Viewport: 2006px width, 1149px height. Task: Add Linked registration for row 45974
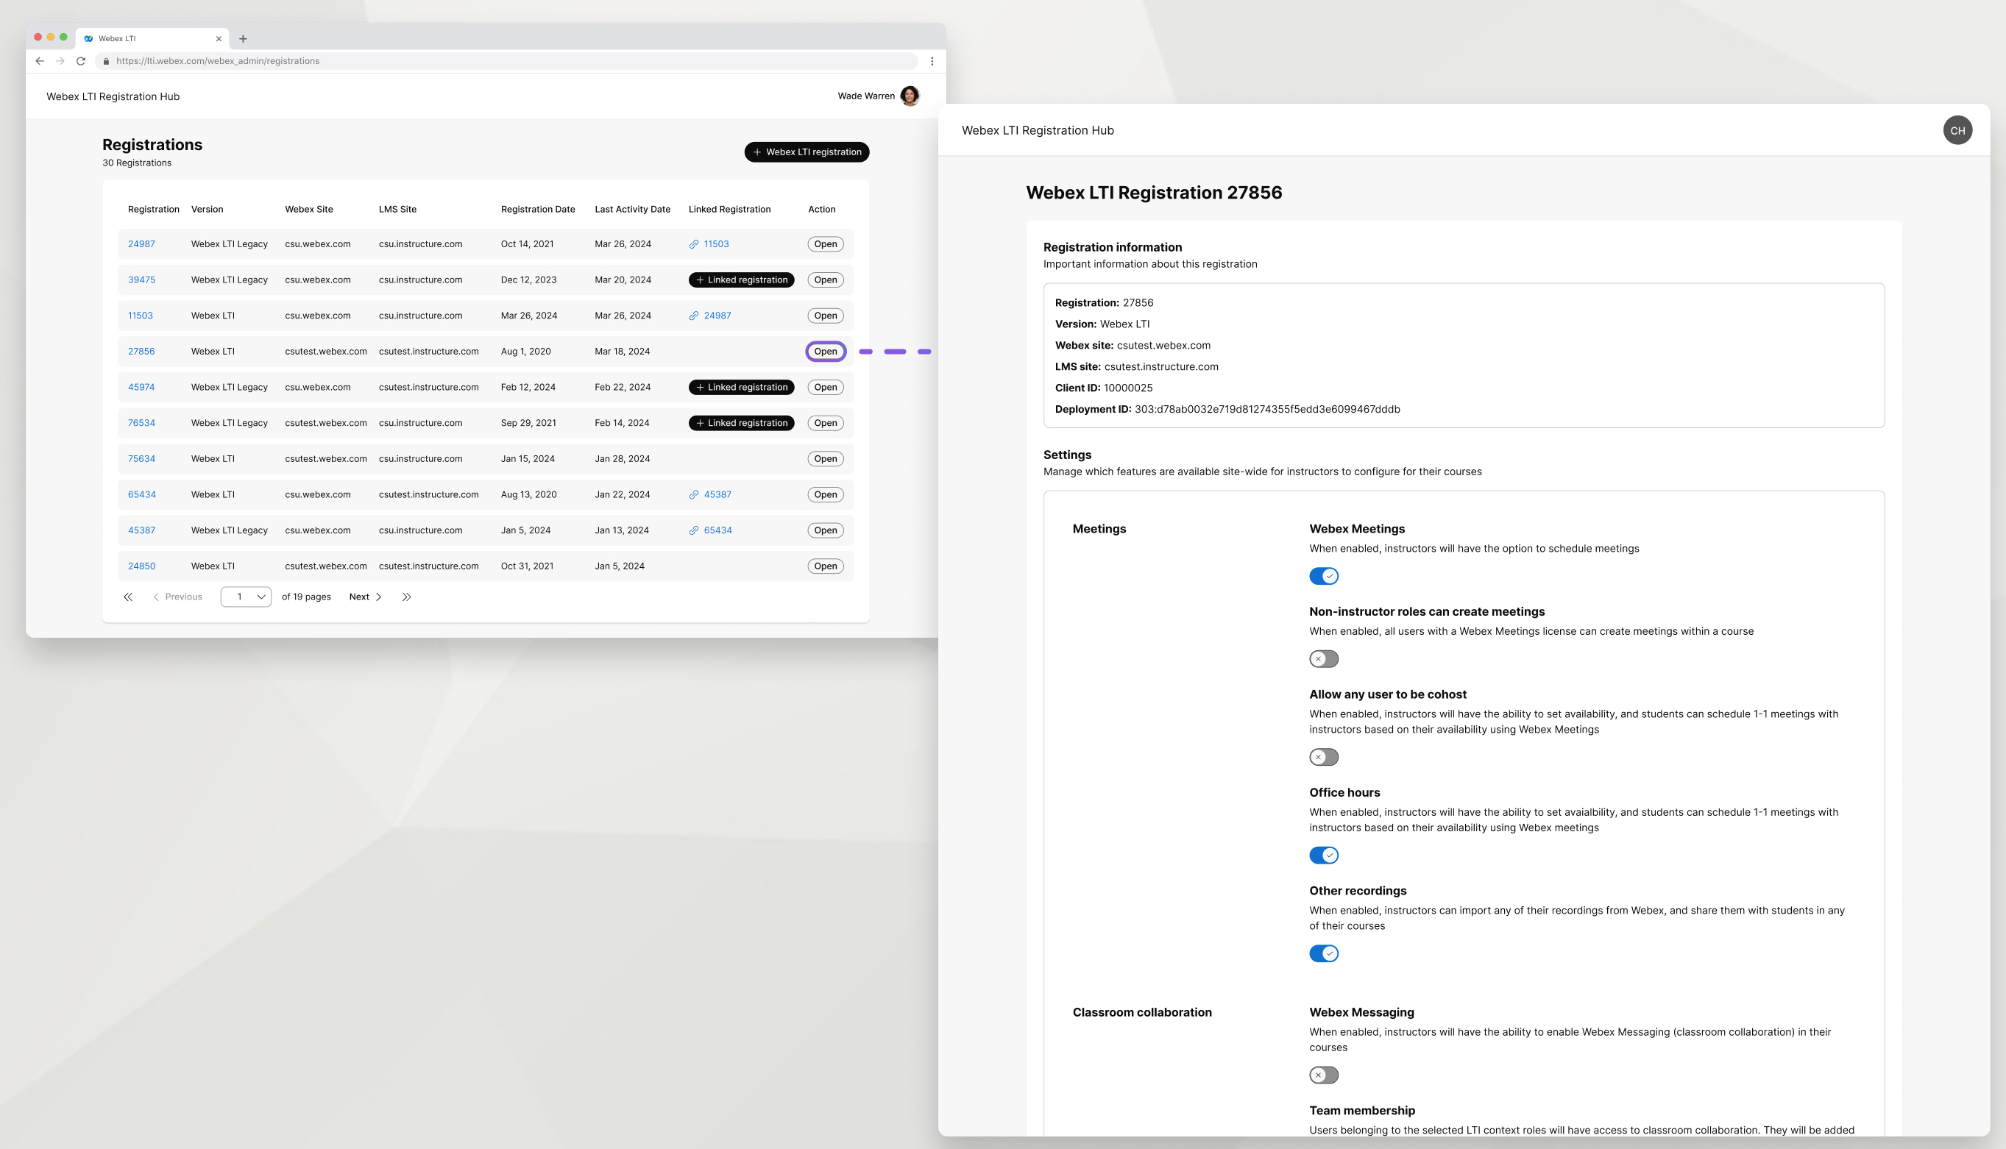tap(741, 388)
